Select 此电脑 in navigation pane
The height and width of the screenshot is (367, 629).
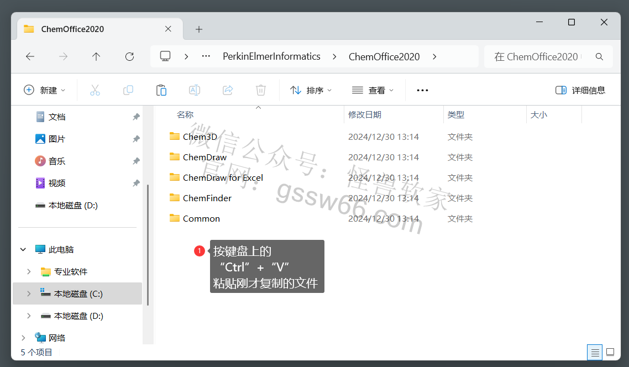pos(61,249)
